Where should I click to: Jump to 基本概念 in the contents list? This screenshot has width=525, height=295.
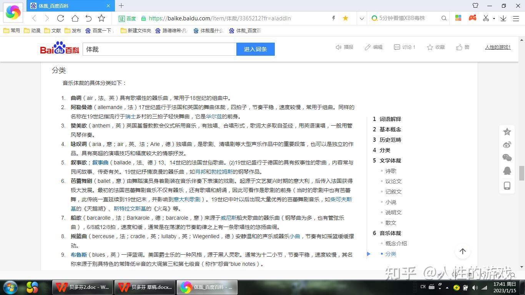tap(390, 129)
